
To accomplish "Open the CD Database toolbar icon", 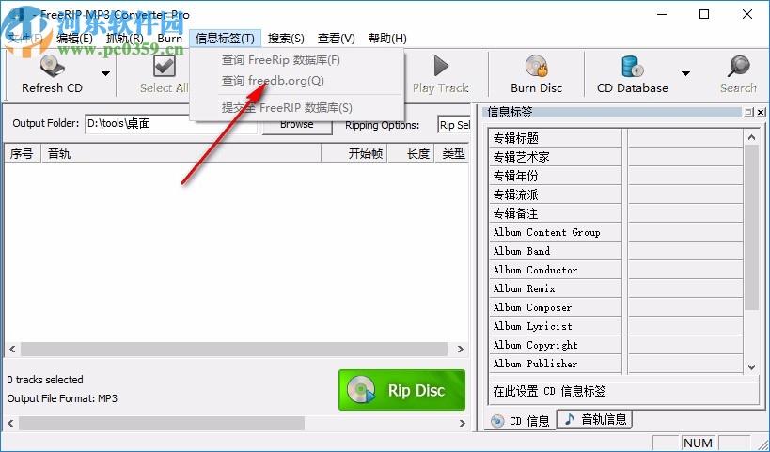I will 632,66.
